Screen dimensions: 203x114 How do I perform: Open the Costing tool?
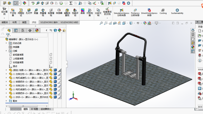163,11
